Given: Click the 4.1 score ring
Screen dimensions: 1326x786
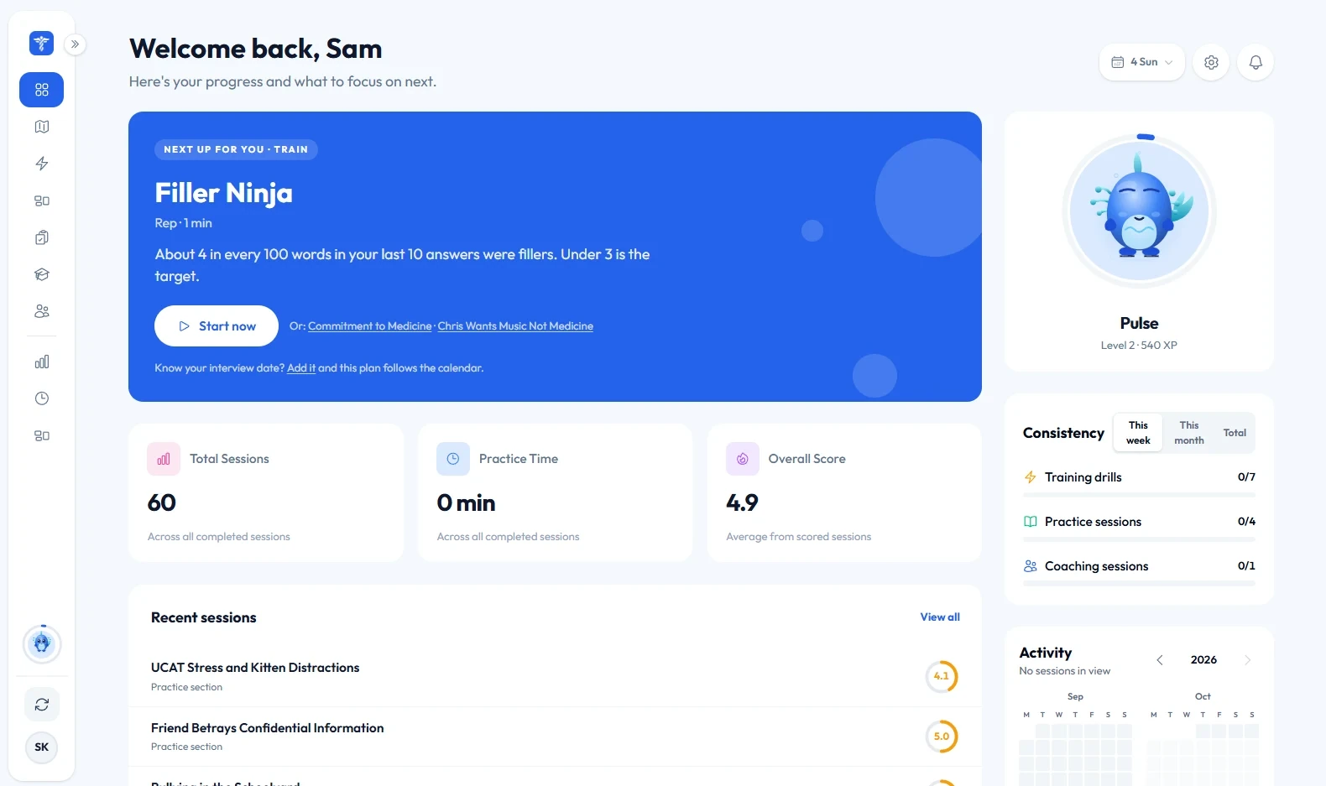Looking at the screenshot, I should coord(942,676).
